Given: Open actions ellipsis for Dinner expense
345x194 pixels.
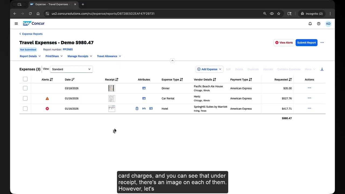Looking at the screenshot, I should 309,88.
